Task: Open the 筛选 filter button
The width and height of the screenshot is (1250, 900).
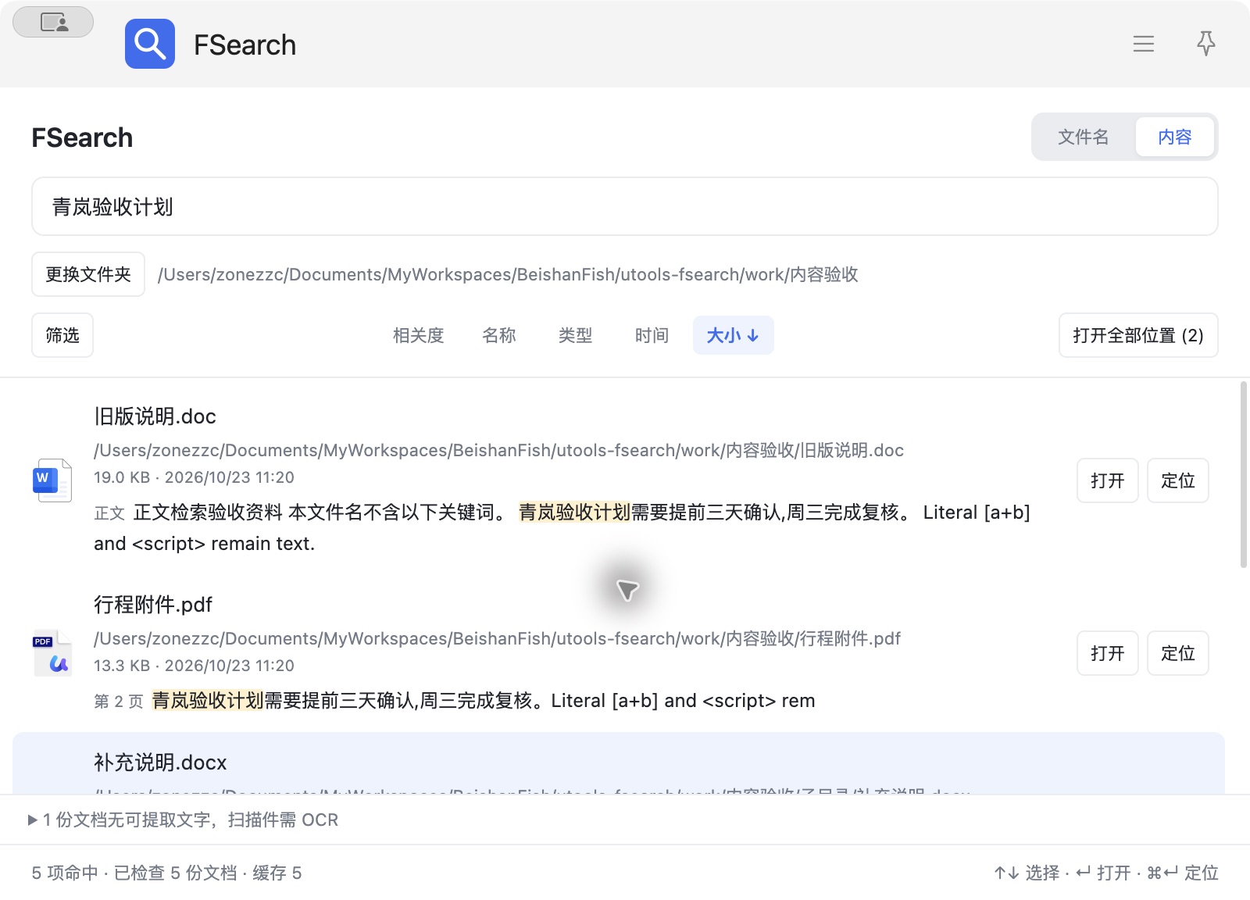Action: 62,335
